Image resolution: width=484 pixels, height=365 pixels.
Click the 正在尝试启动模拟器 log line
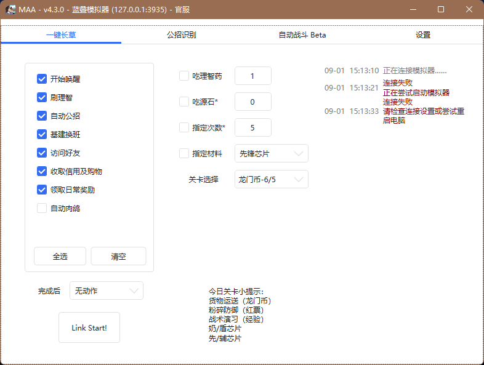[x=416, y=92]
